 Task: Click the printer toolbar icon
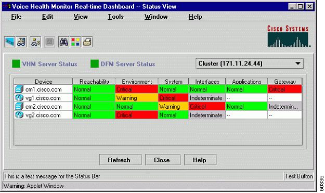coord(87,42)
